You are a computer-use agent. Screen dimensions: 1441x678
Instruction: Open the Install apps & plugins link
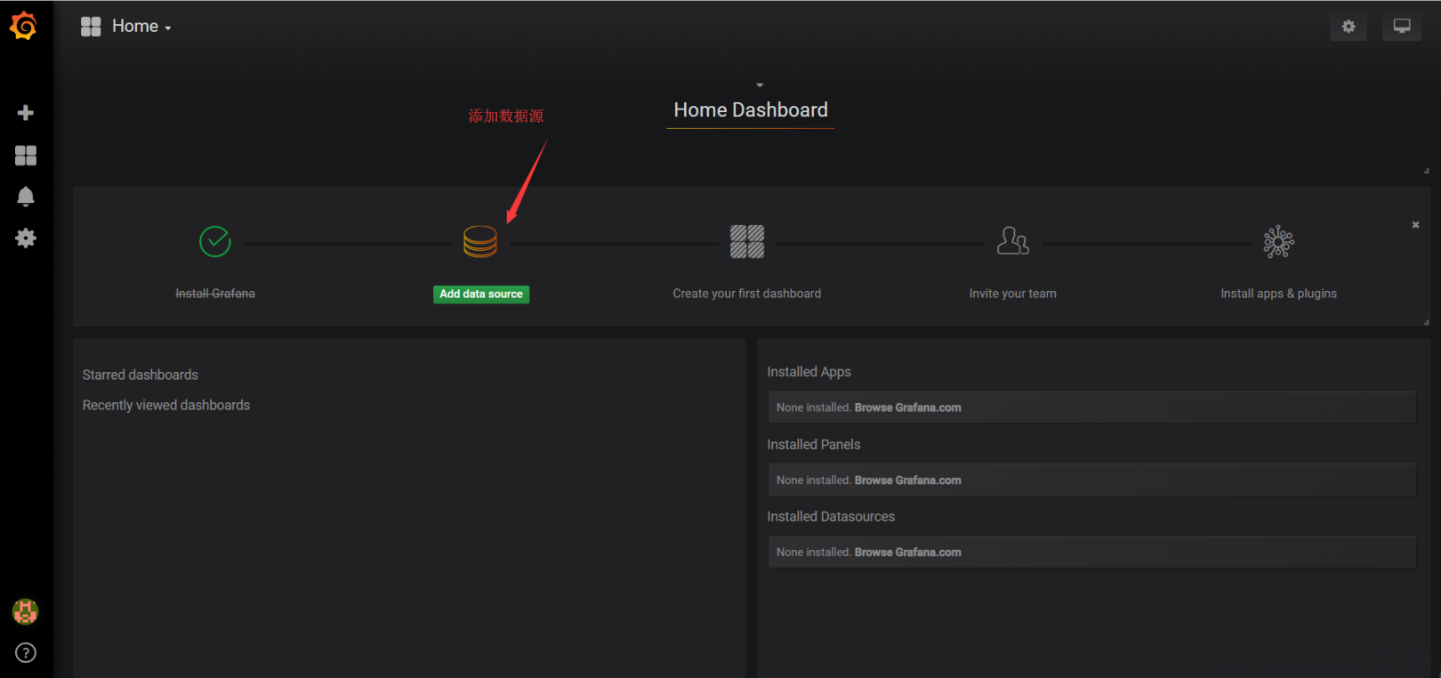pos(1279,294)
